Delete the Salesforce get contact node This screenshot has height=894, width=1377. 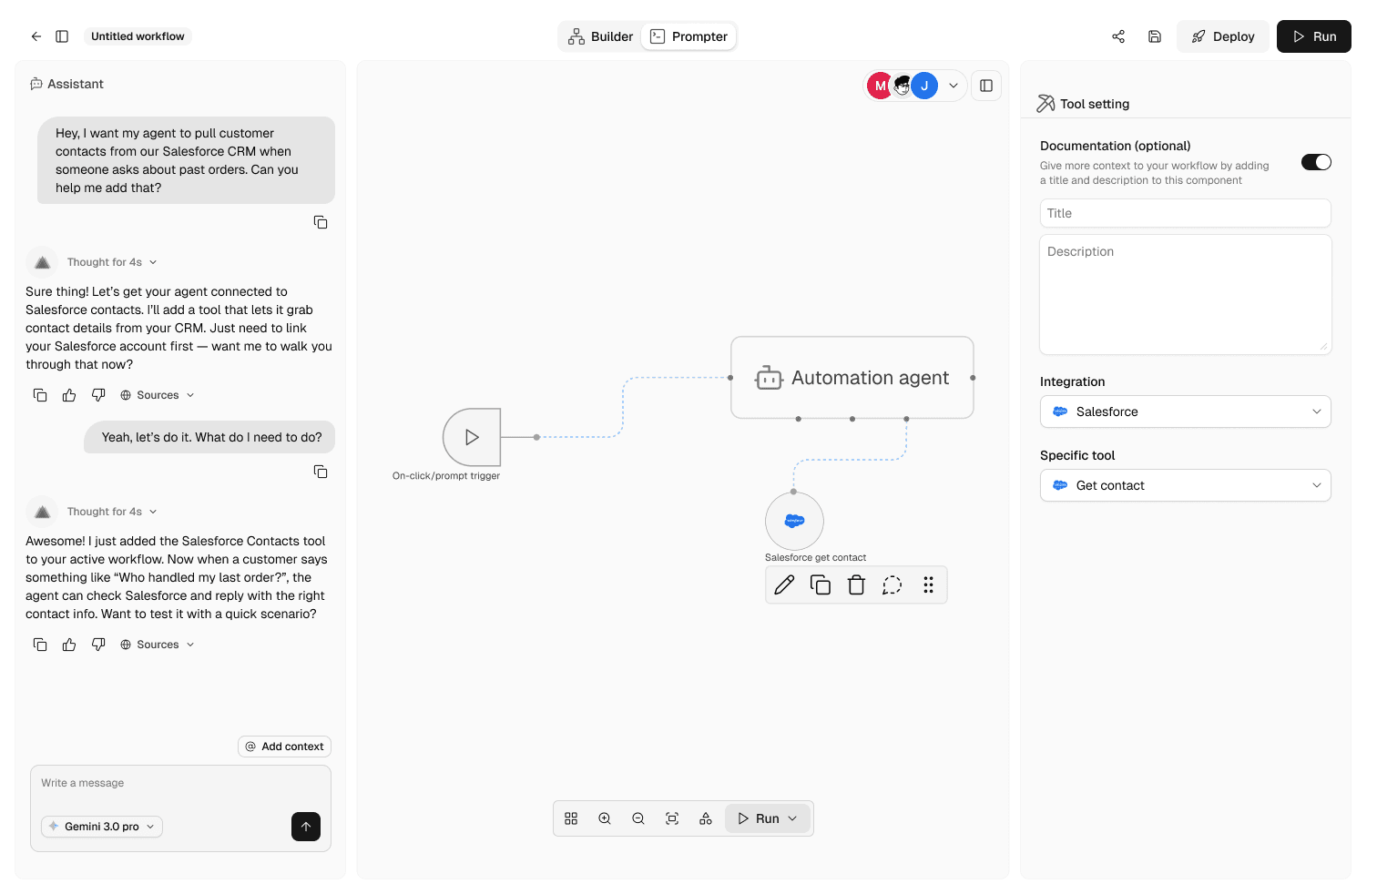click(x=856, y=584)
